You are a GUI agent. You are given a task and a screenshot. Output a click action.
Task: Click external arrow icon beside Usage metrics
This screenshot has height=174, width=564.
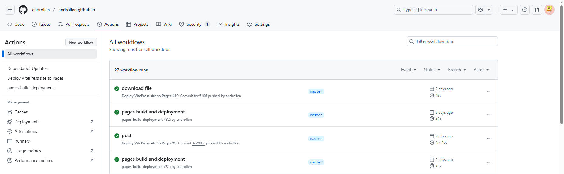(92, 151)
